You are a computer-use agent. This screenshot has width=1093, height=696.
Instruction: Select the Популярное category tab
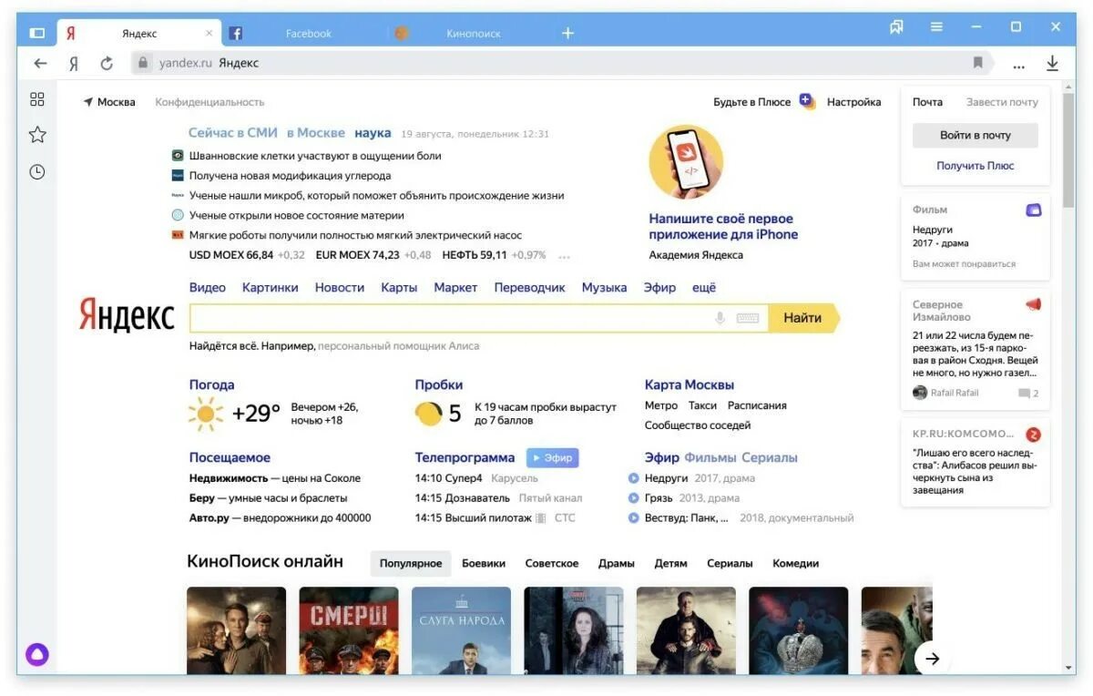click(x=411, y=563)
